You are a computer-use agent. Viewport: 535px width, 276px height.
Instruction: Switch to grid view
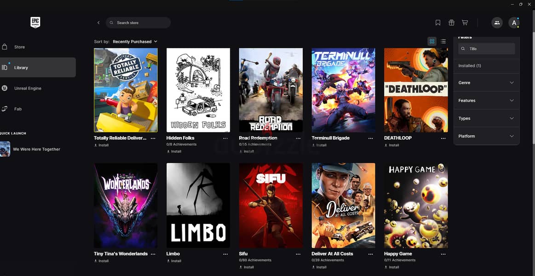pyautogui.click(x=432, y=41)
